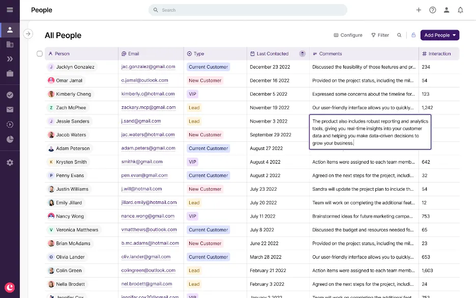
Task: Click the briefcase icon in sidebar
Action: pos(10,73)
